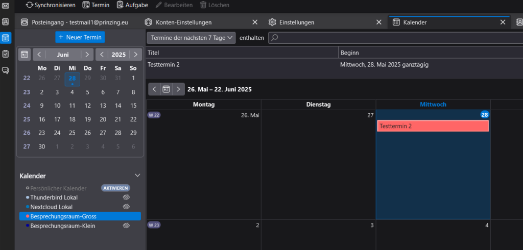Switch to the Posteingang mail tab
Screen dimensions: 523x250
click(75, 22)
